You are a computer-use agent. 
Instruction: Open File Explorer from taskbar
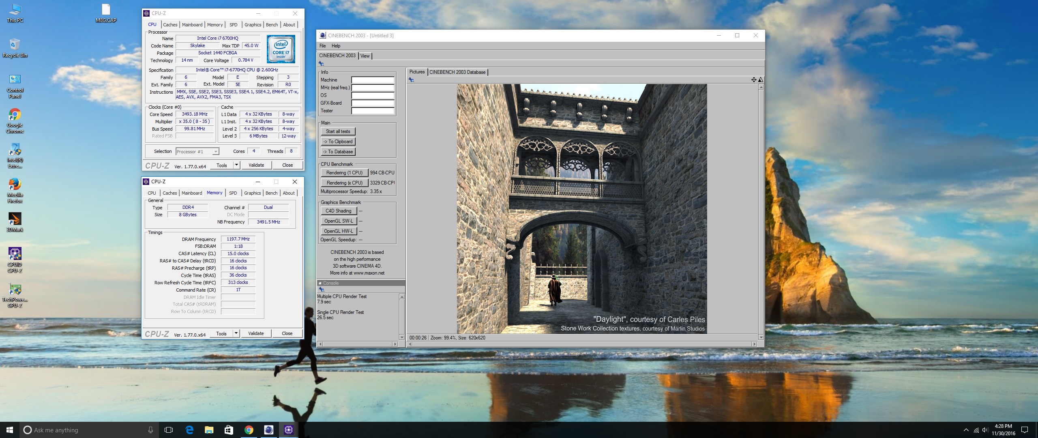click(209, 430)
